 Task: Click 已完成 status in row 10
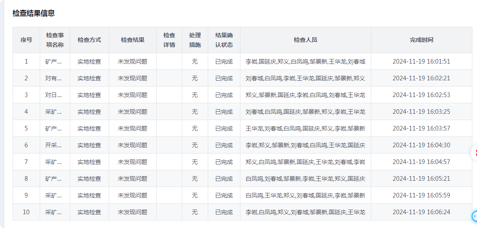coord(224,212)
